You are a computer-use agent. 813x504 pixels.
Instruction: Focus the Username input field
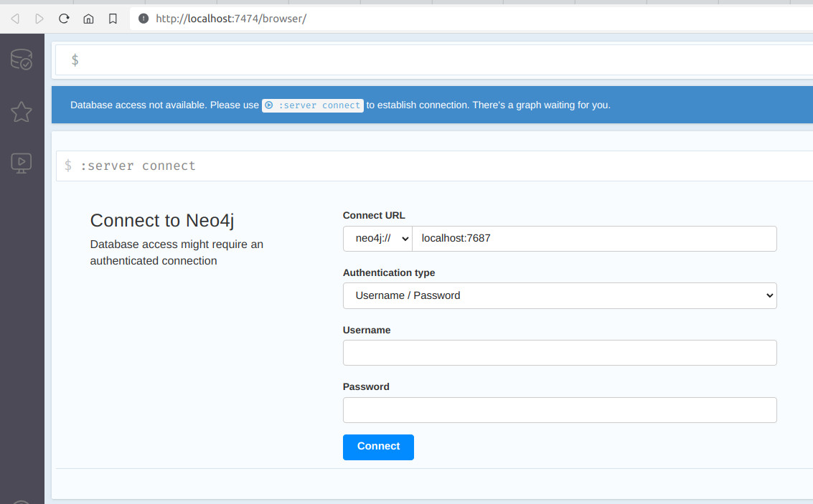click(560, 353)
